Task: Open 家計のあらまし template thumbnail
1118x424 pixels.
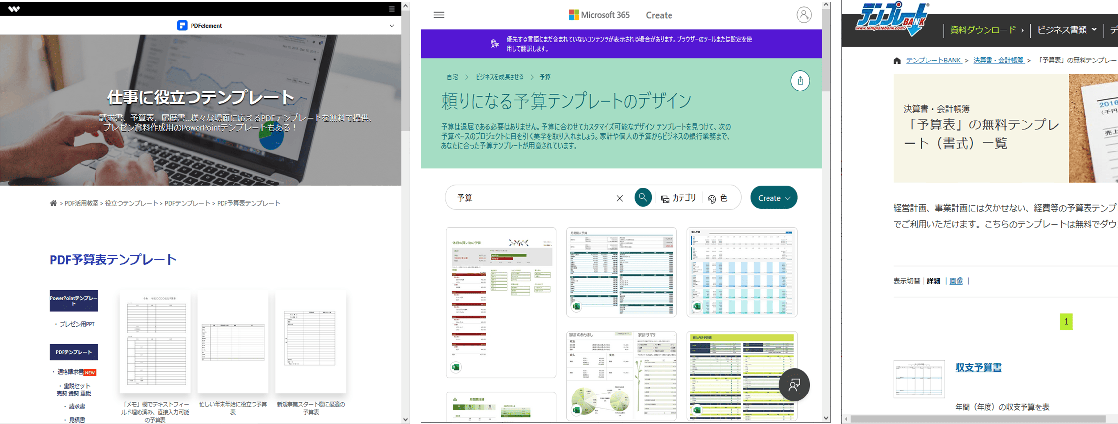Action: [x=621, y=376]
